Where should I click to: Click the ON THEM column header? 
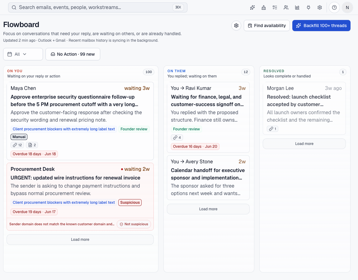click(177, 71)
